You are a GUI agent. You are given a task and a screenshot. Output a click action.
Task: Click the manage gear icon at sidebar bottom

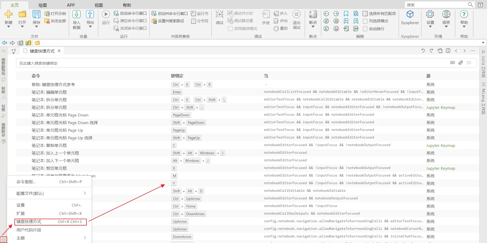point(4,239)
